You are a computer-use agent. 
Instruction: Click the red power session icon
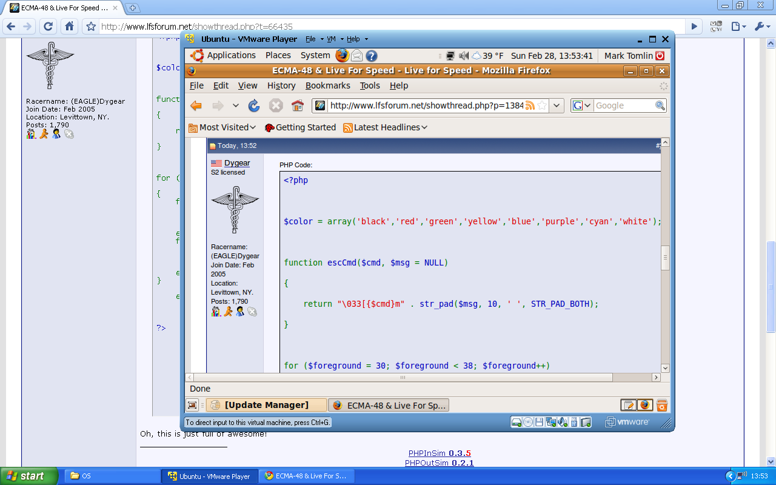click(x=660, y=56)
